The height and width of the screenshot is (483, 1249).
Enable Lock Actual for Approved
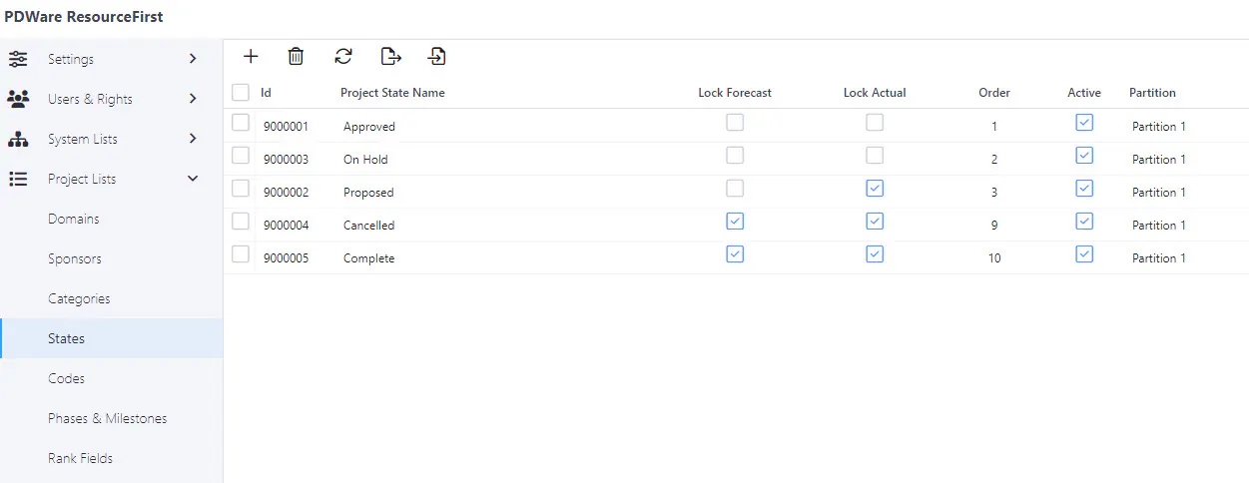pyautogui.click(x=875, y=123)
